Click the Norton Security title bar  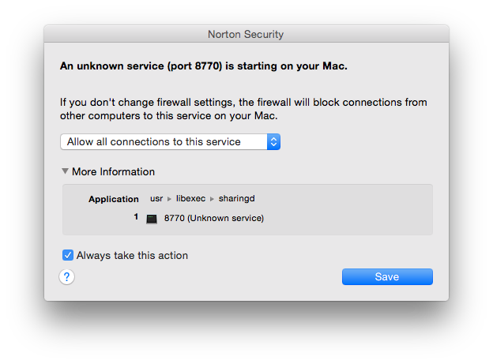tap(246, 34)
